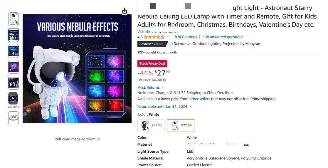Viewport: 328px width, 168px height.
Task: Click the Black Friday Deal badge
Action: pos(152,64)
